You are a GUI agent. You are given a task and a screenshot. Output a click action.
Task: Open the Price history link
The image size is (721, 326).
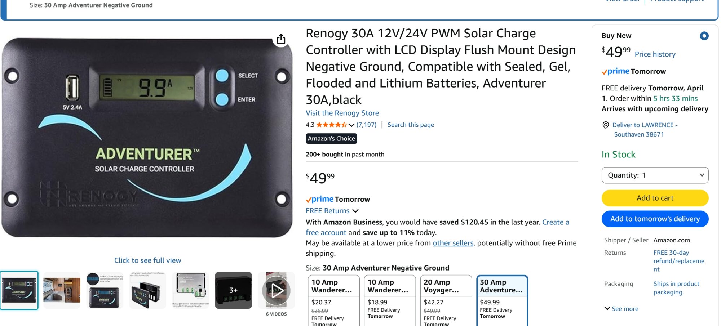point(655,54)
